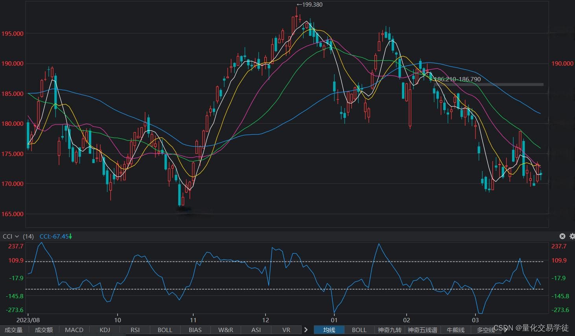
Task: Edit the CCI period parameter (14)
Action: [x=28, y=237]
